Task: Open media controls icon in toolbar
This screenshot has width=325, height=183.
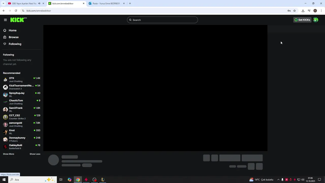Action: [309, 11]
